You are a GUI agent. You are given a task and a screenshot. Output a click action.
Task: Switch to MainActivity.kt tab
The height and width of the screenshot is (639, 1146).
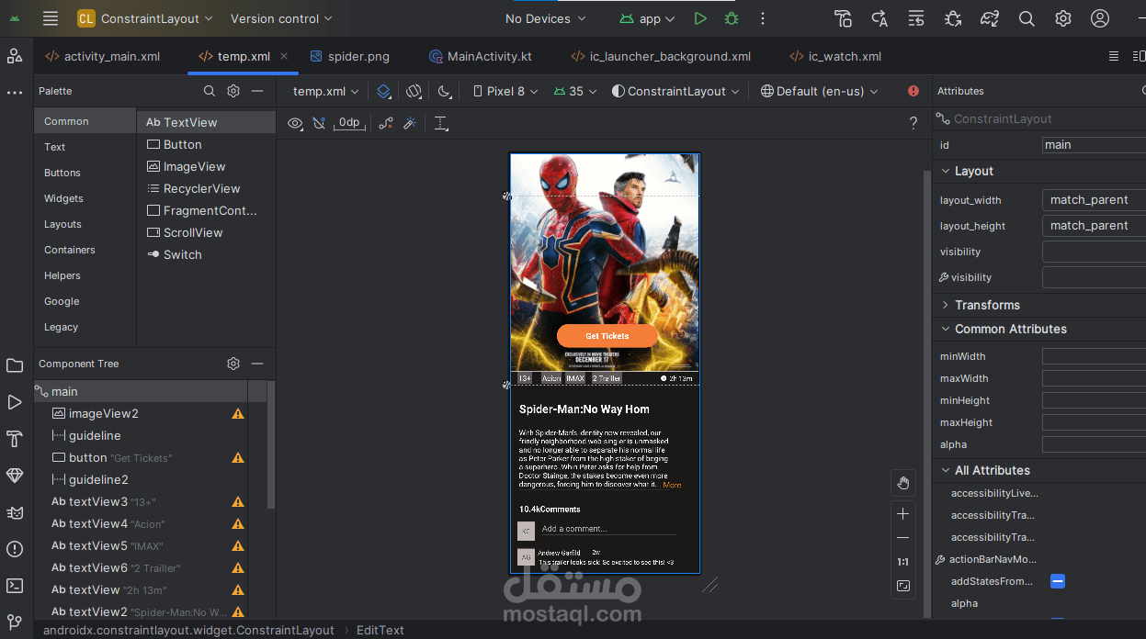481,56
